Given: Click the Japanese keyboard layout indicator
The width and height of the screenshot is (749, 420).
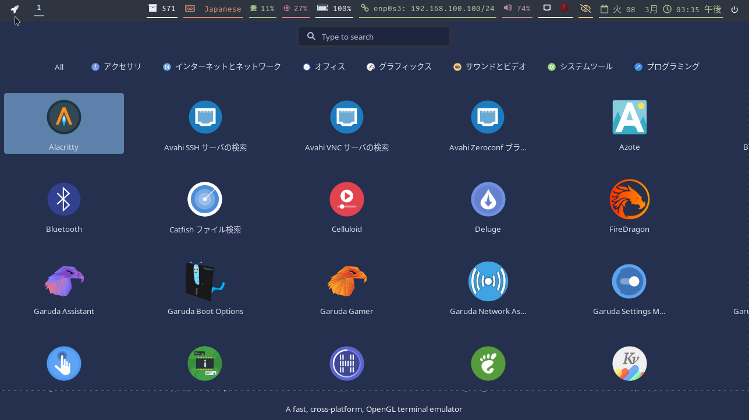Looking at the screenshot, I should [x=213, y=9].
